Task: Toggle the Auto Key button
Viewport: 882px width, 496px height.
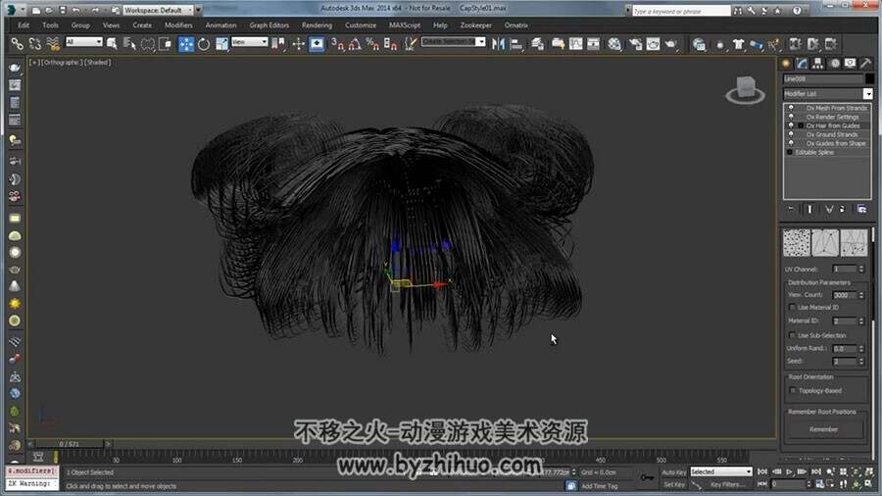Action: pos(674,472)
